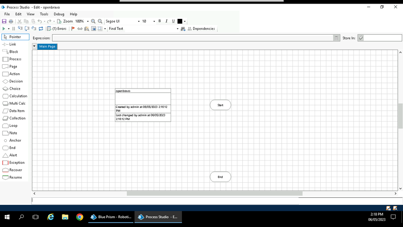The image size is (403, 227).
Task: Click the Reset process icon
Action: click(x=41, y=29)
